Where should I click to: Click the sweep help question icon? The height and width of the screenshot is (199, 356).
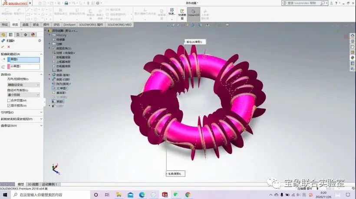40,41
